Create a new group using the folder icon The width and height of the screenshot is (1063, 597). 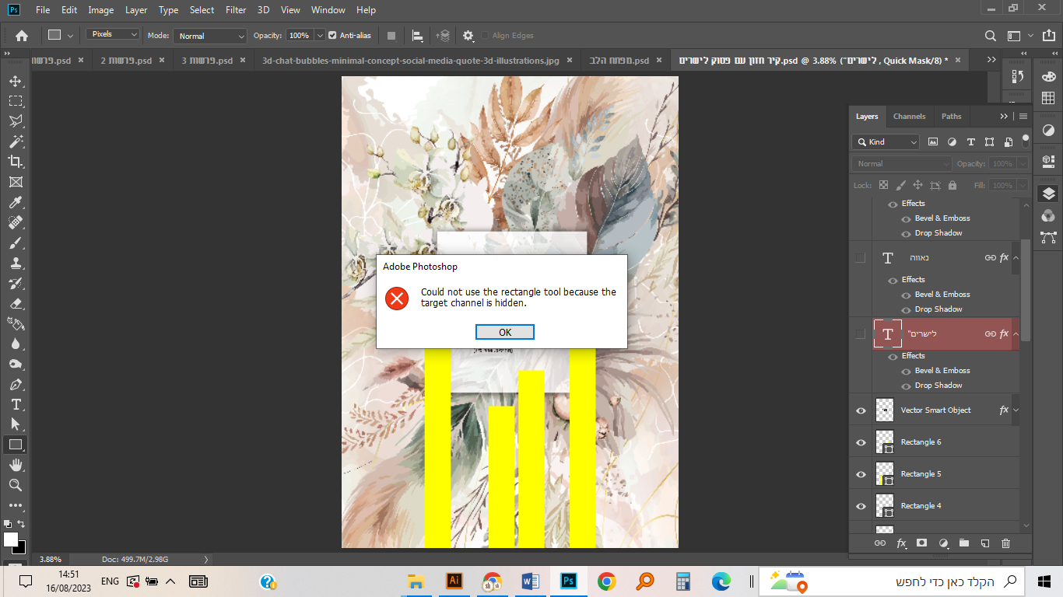(x=963, y=543)
